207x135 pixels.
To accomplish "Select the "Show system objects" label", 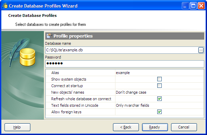I will tap(69, 79).
